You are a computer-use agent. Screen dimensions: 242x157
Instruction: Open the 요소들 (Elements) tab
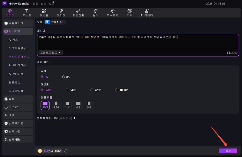pos(44,13)
